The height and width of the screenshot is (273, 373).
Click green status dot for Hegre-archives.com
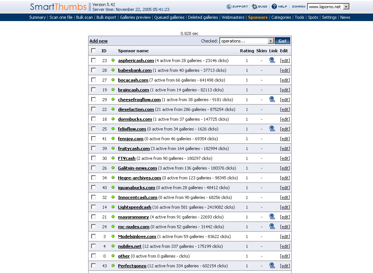tap(113, 177)
